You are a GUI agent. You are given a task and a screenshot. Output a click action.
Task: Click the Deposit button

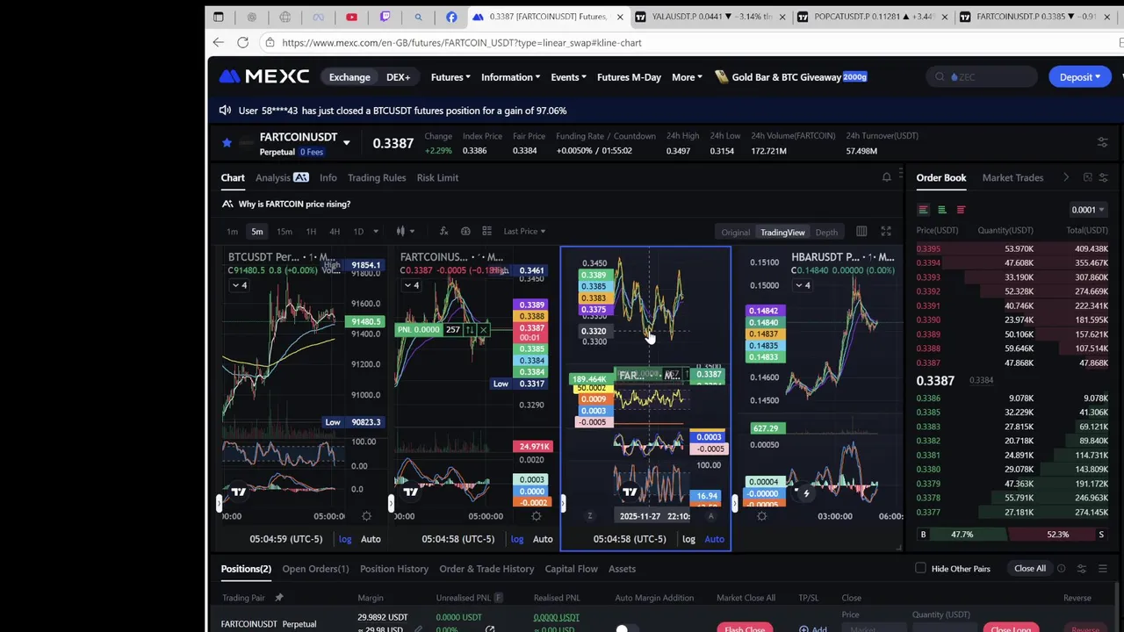click(1079, 77)
